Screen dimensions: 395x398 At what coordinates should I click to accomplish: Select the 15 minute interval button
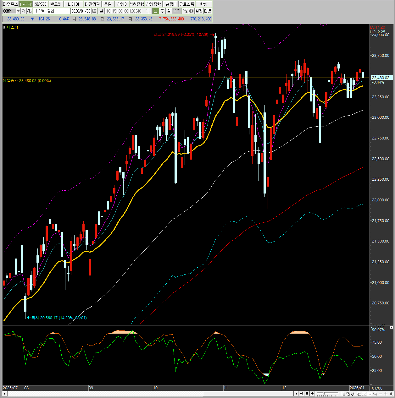114,11
